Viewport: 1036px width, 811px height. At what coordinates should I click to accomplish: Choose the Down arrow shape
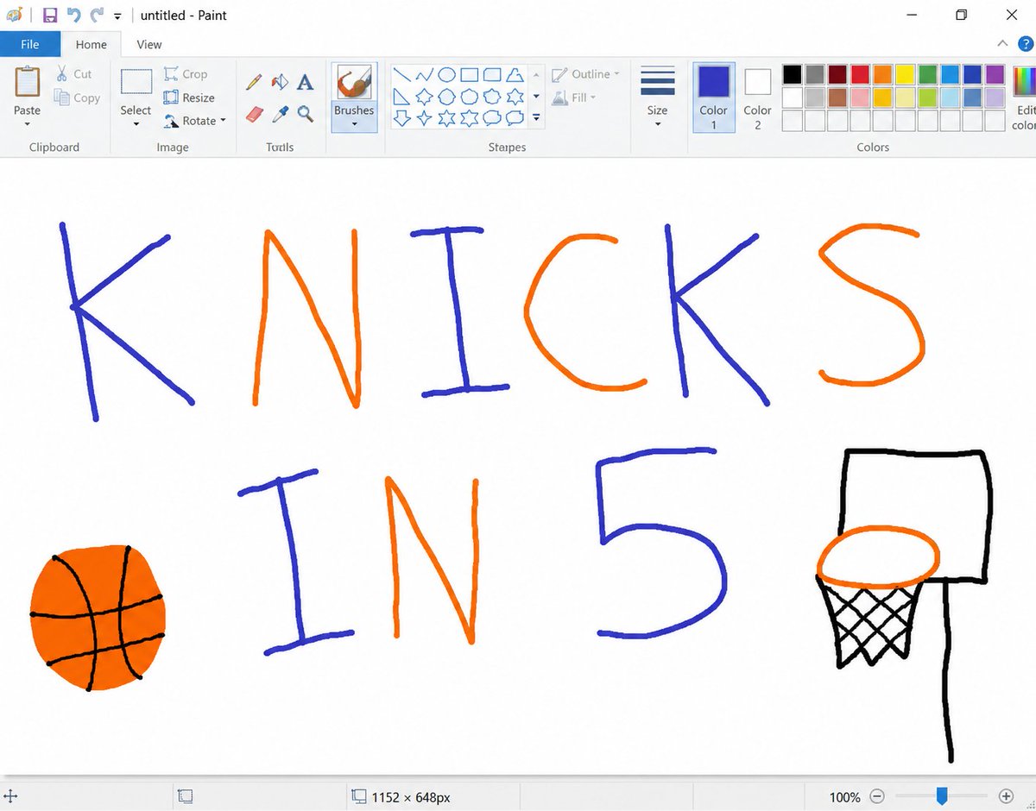point(401,118)
